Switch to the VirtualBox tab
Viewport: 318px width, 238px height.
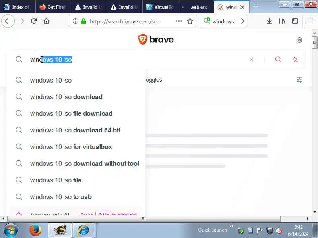tap(160, 7)
